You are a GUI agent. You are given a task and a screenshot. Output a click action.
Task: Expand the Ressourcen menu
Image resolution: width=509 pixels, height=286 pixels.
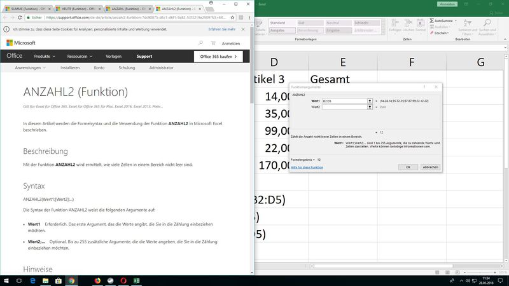coord(80,57)
